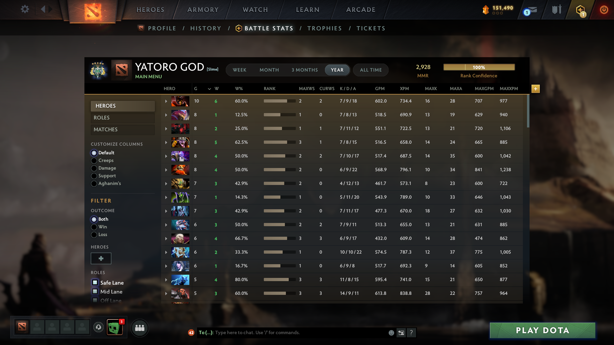Select the ALL TIME stats period
This screenshot has width=614, height=345.
pyautogui.click(x=370, y=70)
